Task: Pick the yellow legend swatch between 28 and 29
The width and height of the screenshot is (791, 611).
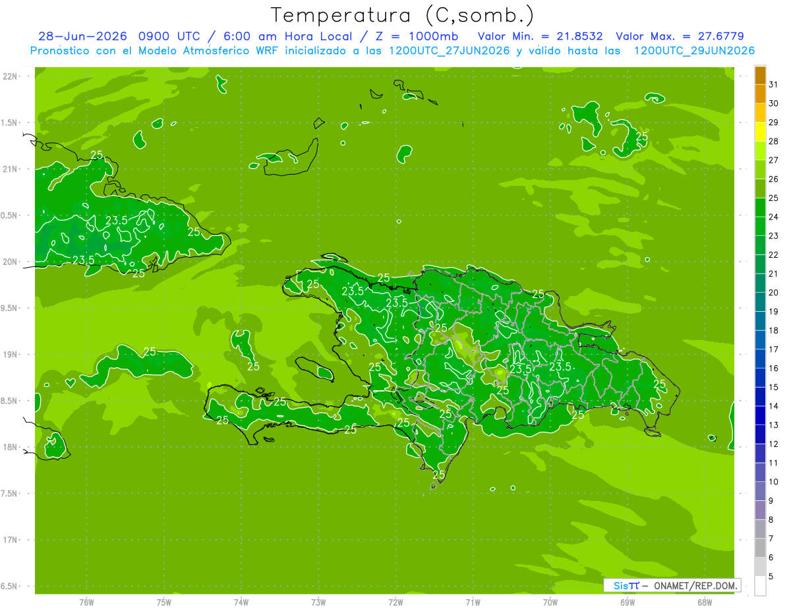Action: tap(760, 132)
